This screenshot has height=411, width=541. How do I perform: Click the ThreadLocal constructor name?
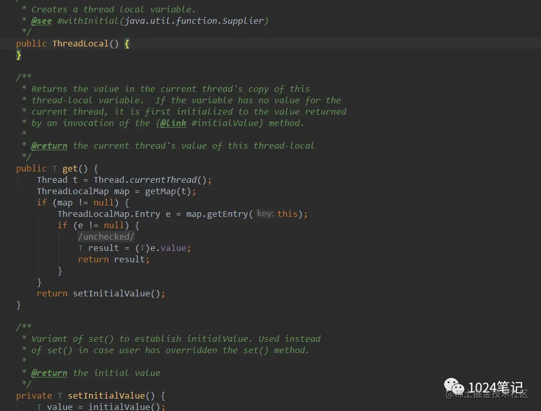(80, 43)
